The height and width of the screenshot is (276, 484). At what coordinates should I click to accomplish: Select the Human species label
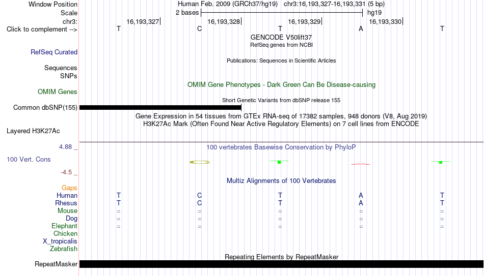(67, 195)
